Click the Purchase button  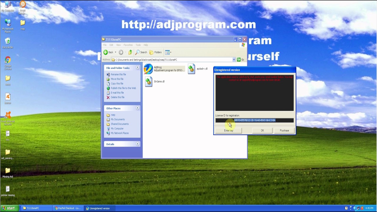284,130
